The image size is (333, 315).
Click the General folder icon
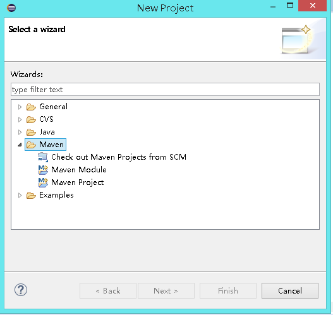point(31,107)
